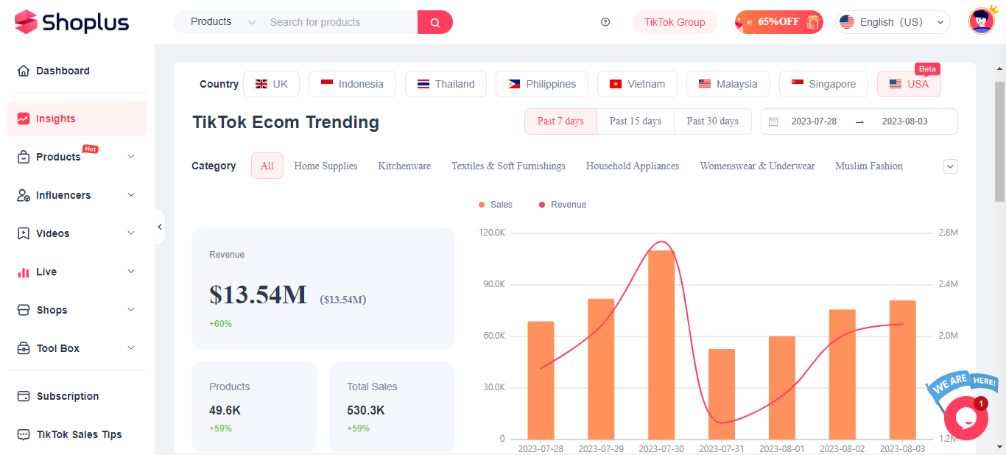Click the Products bag icon
1006x455 pixels.
coord(24,157)
